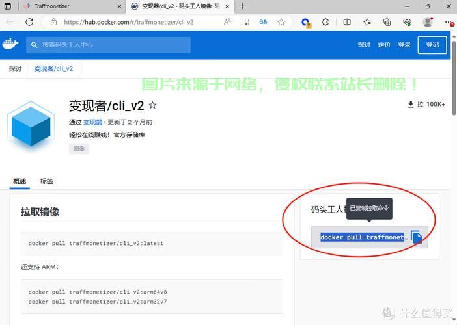Star the cli_v2 repository
Viewport: 457px width, 325px height.
pyautogui.click(x=152, y=105)
